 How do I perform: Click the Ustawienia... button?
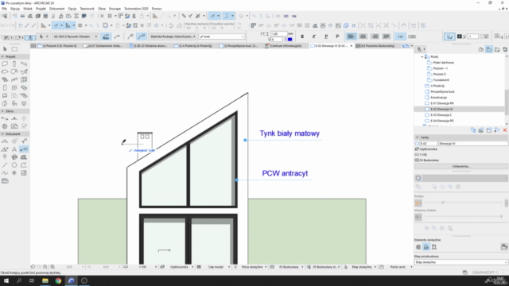(461, 166)
